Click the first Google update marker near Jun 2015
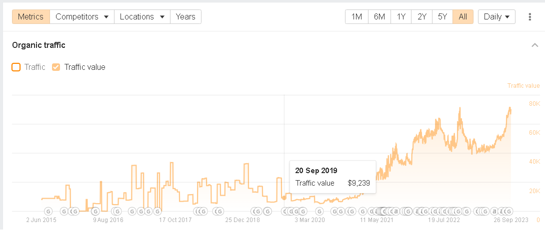The image size is (545, 238). 48,211
